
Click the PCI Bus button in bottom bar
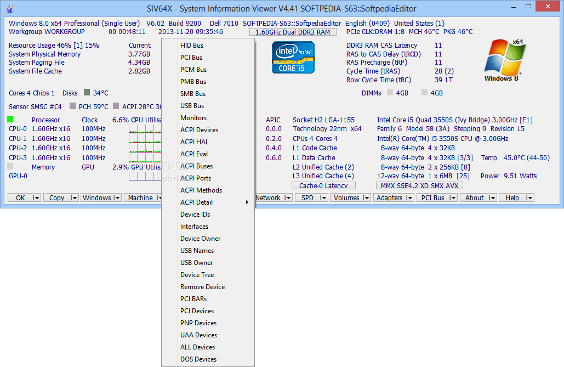pos(432,197)
